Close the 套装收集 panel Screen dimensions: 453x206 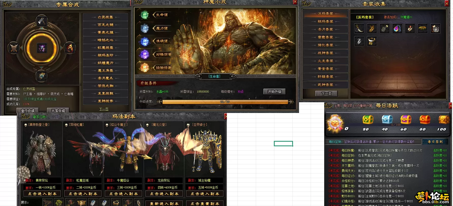(446, 3)
